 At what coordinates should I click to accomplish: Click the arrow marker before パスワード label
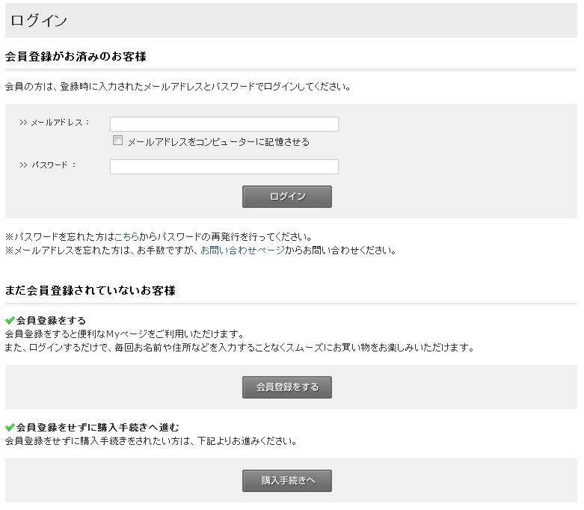(23, 165)
